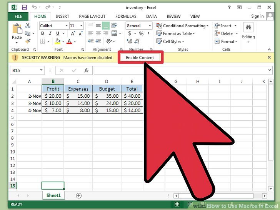Activate the Format Painter brush
This screenshot has height=210, width=280.
(x=28, y=41)
